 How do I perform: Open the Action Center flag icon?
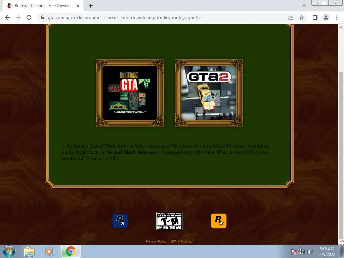294,252
